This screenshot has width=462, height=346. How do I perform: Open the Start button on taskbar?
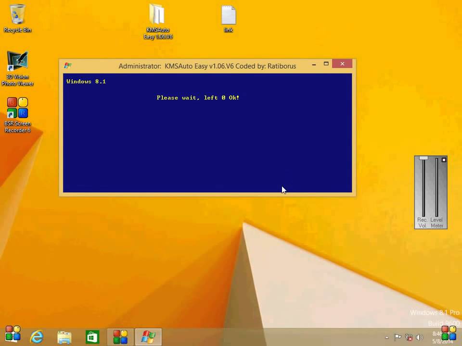13,334
